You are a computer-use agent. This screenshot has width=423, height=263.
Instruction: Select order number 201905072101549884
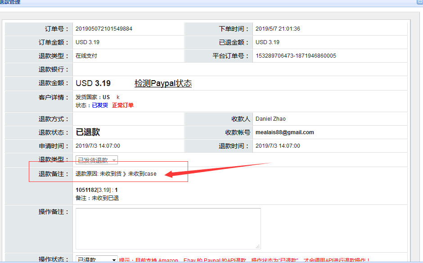pyautogui.click(x=104, y=29)
